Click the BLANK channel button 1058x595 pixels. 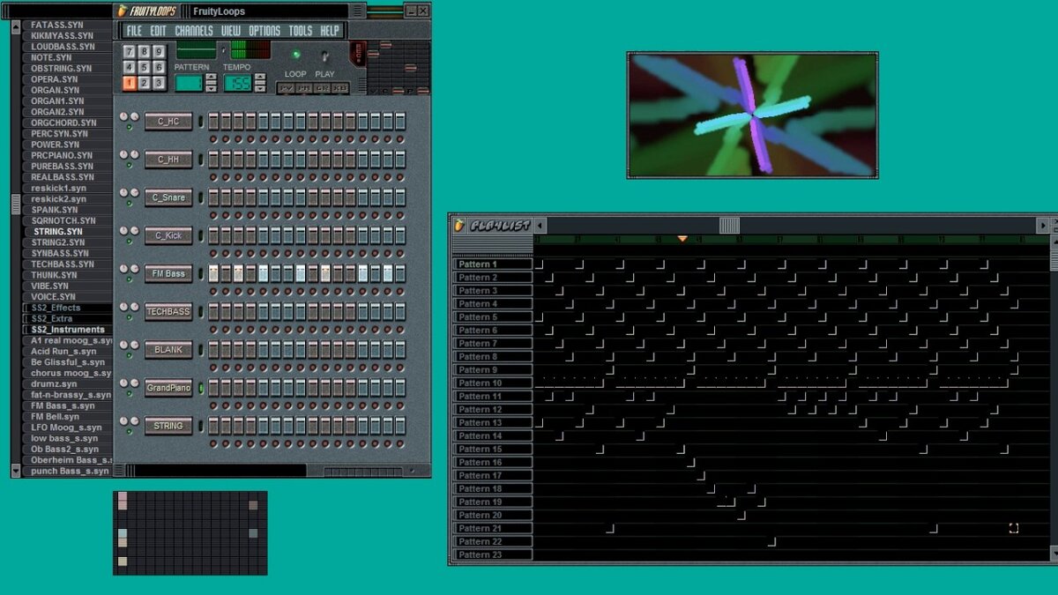tap(168, 349)
